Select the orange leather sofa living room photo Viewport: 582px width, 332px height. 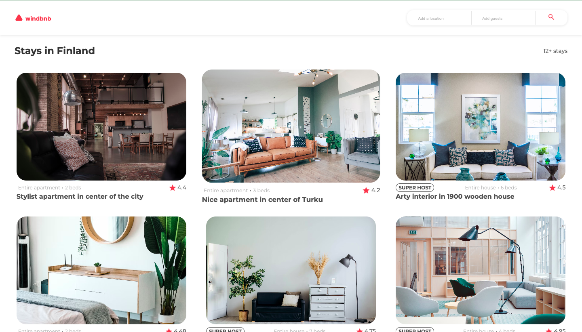[291, 126]
